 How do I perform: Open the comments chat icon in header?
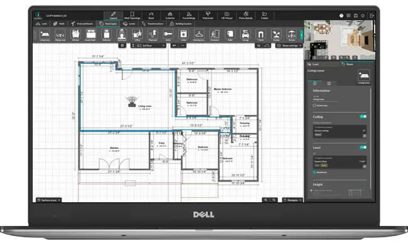coord(348,16)
